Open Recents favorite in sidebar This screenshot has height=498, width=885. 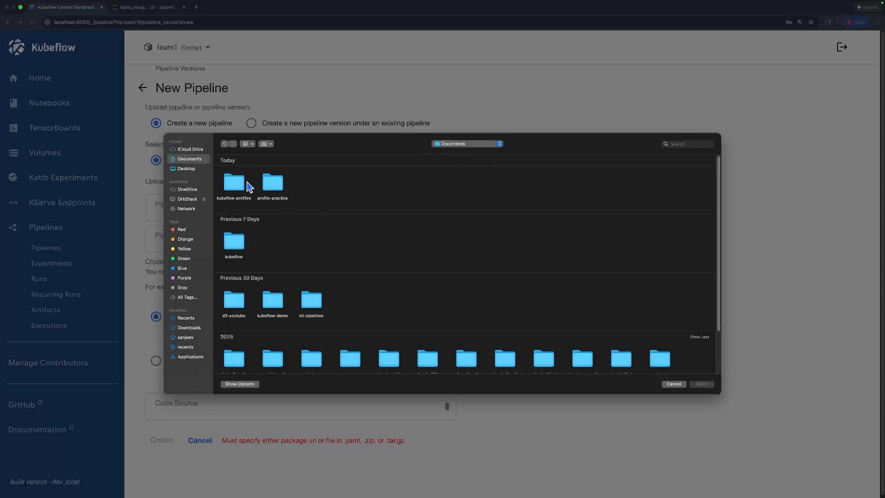(188, 318)
